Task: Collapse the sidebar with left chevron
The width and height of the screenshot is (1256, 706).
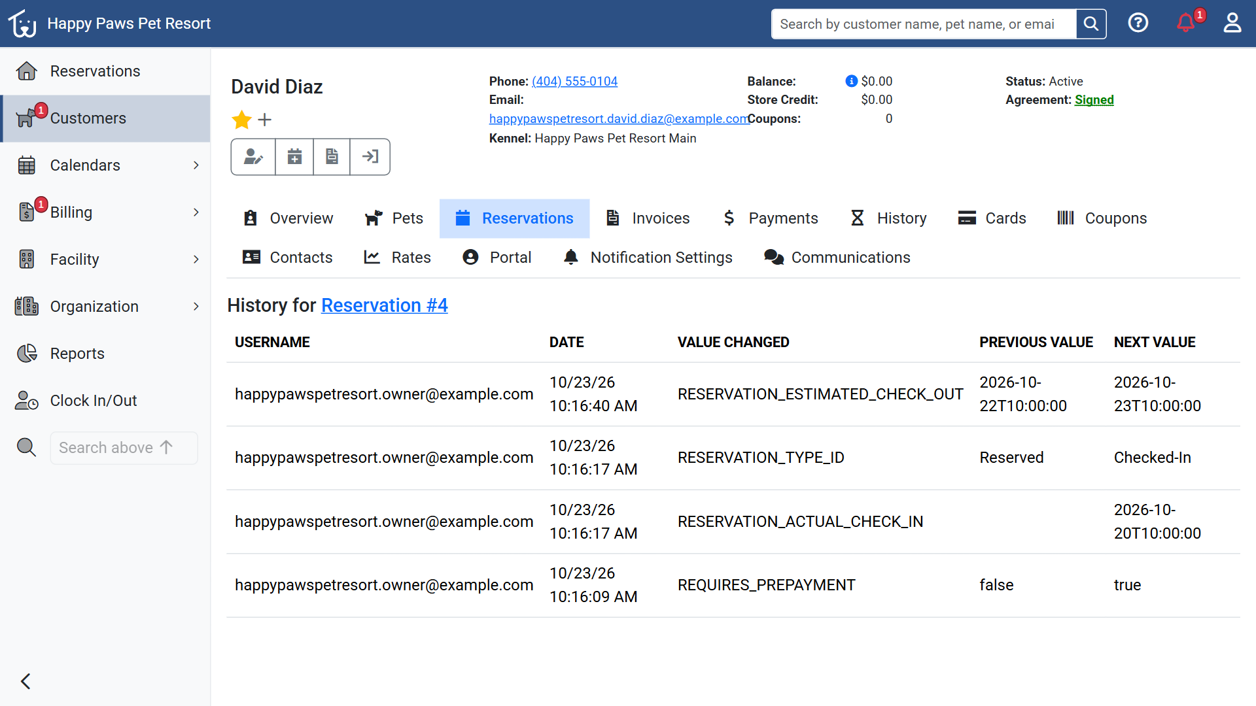Action: [26, 681]
